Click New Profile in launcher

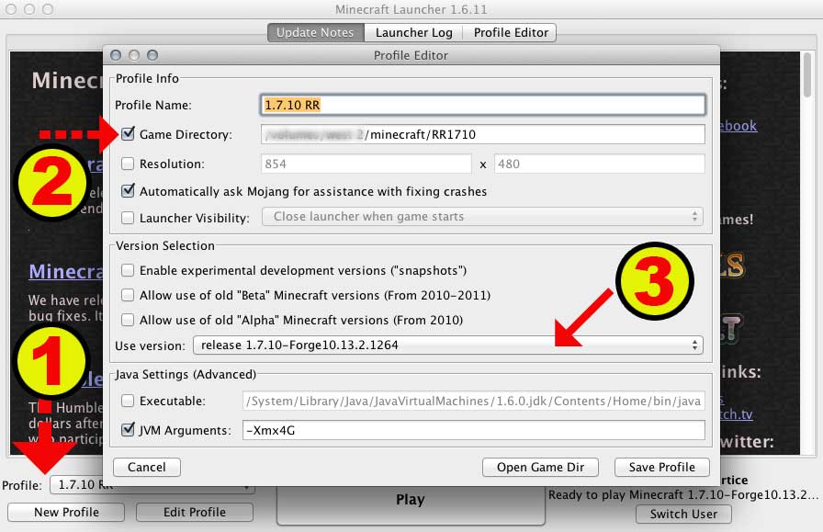tap(66, 512)
